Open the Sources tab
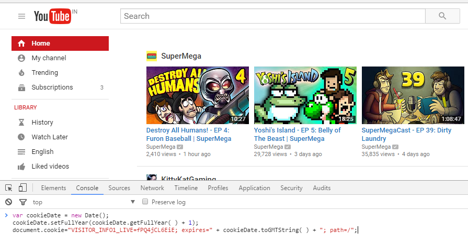The height and width of the screenshot is (243, 468). [119, 188]
